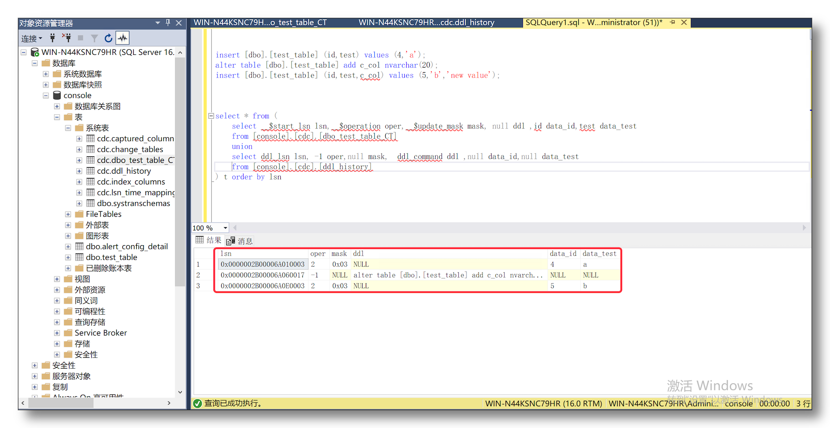The width and height of the screenshot is (830, 428).
Task: Click the Results grid icon beside 结果
Action: (199, 240)
